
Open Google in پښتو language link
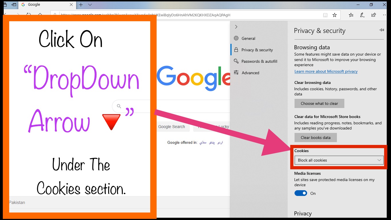coord(212,142)
